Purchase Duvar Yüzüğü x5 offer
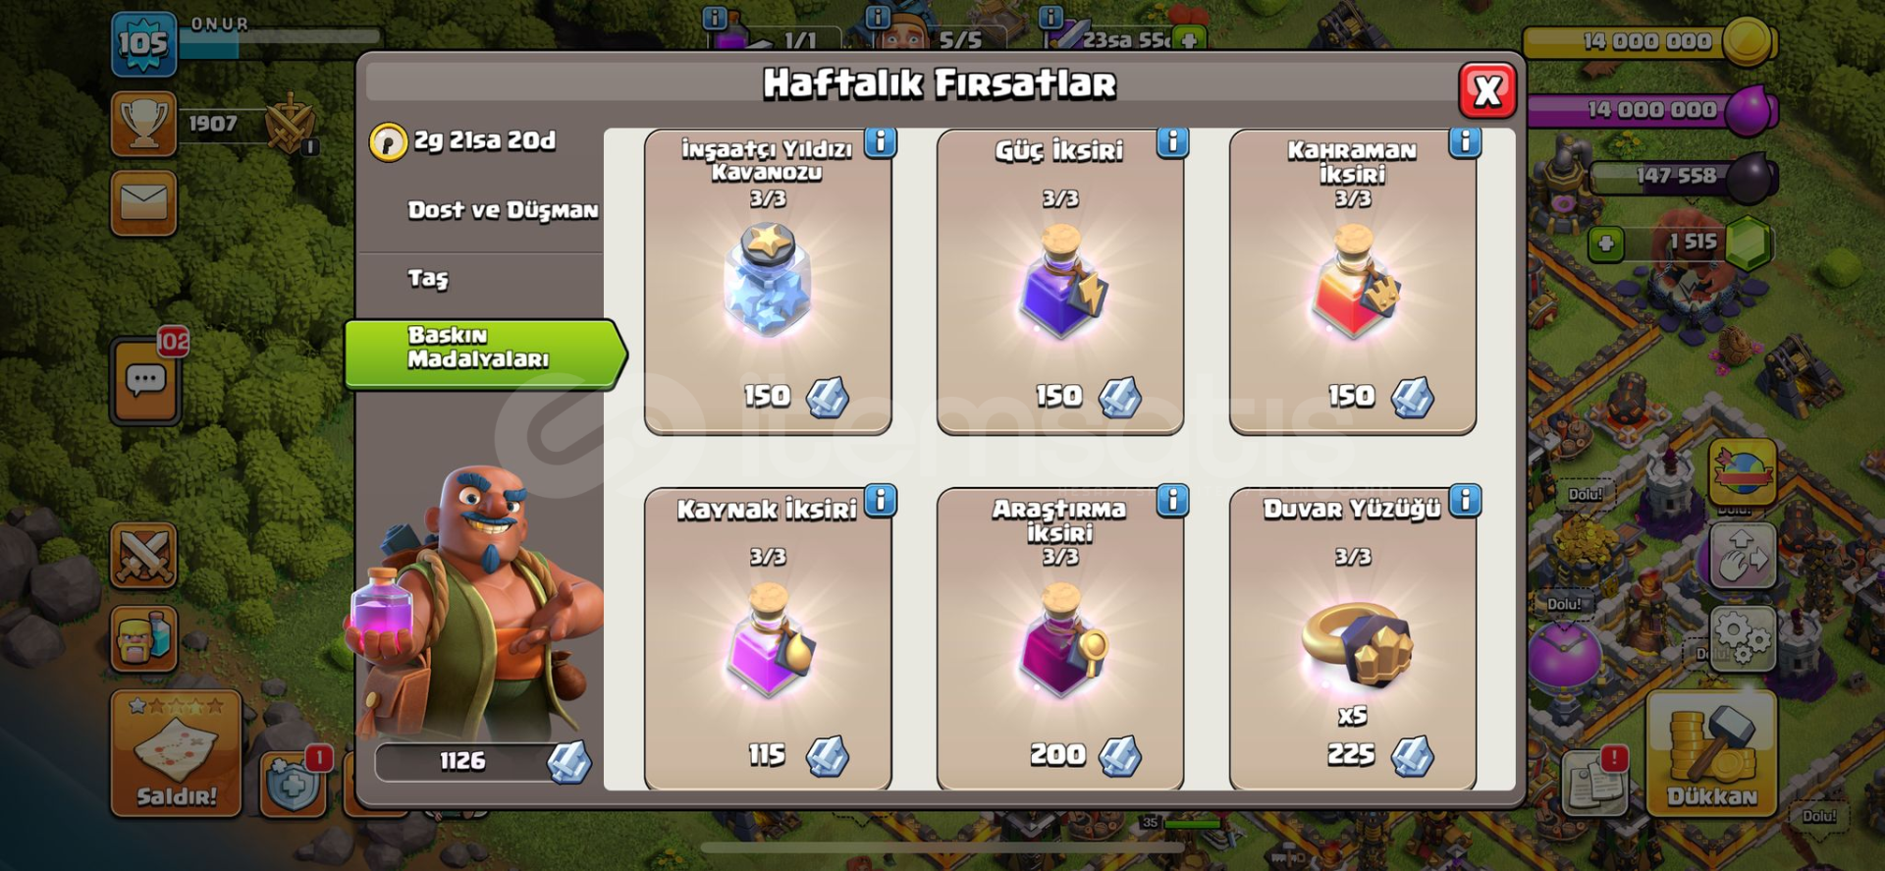The height and width of the screenshot is (871, 1885). (1353, 638)
